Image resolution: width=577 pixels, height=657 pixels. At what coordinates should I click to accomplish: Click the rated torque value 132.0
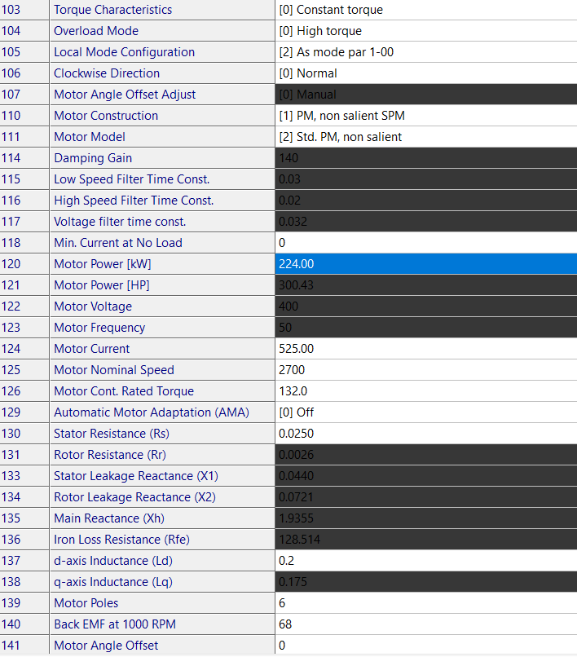[293, 391]
